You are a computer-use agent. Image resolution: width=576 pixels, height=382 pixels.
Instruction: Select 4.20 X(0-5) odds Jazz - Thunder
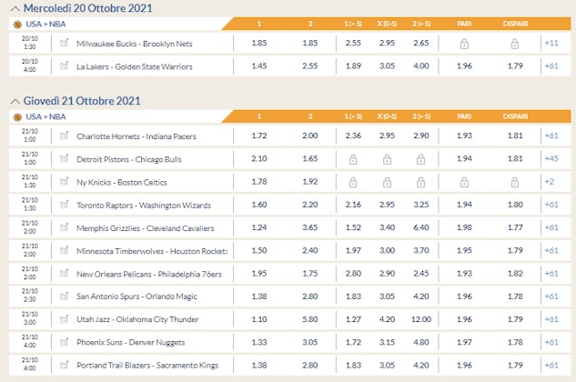(387, 319)
